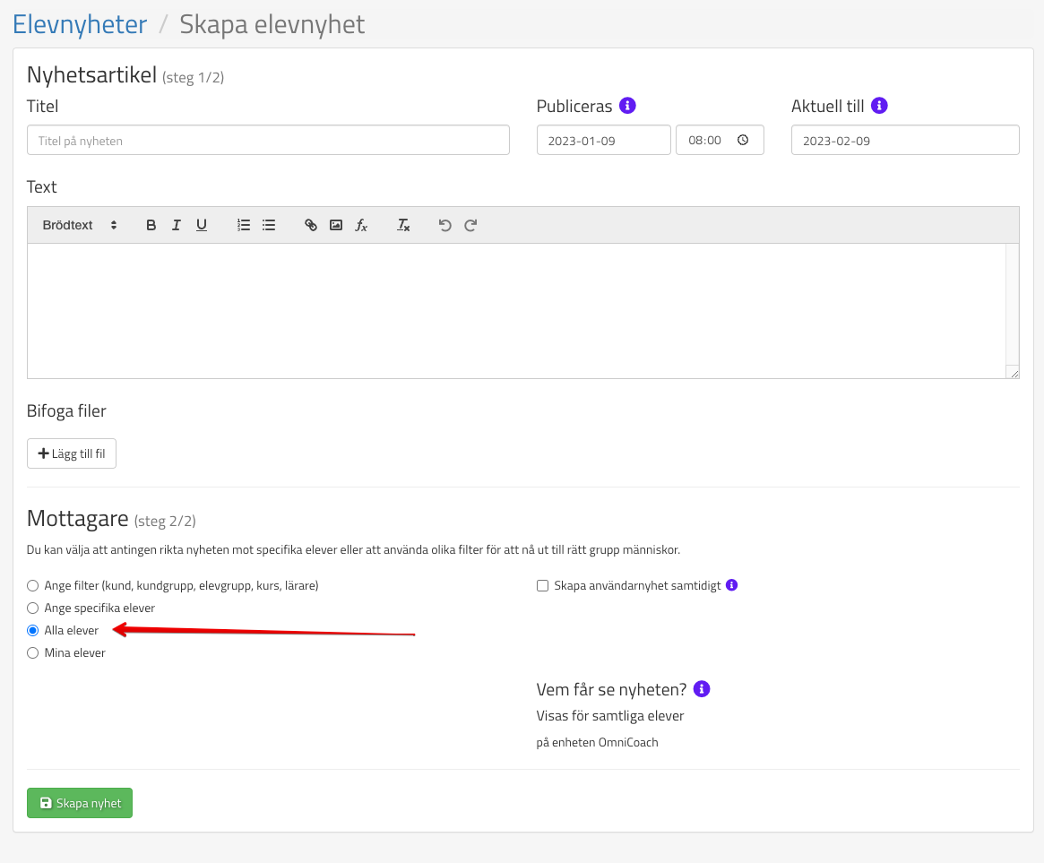Toggle underline formatting in editor
This screenshot has height=863, width=1044.
coord(202,225)
